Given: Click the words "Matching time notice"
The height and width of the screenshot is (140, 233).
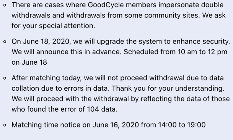Looking at the screenshot, I should pos(46,125).
